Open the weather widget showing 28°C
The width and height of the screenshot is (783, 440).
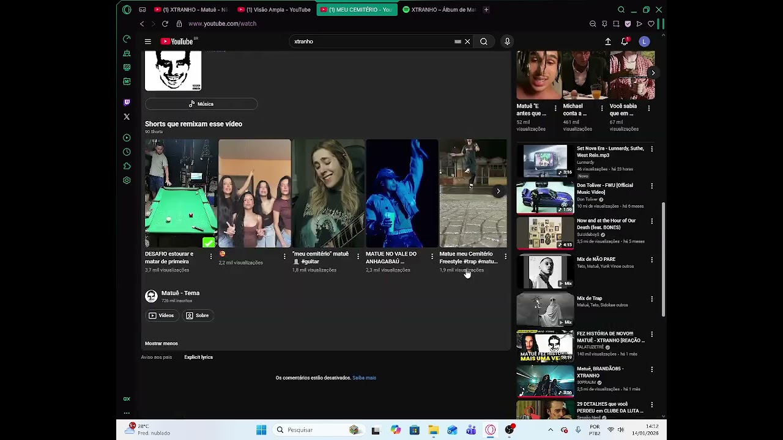tap(147, 430)
